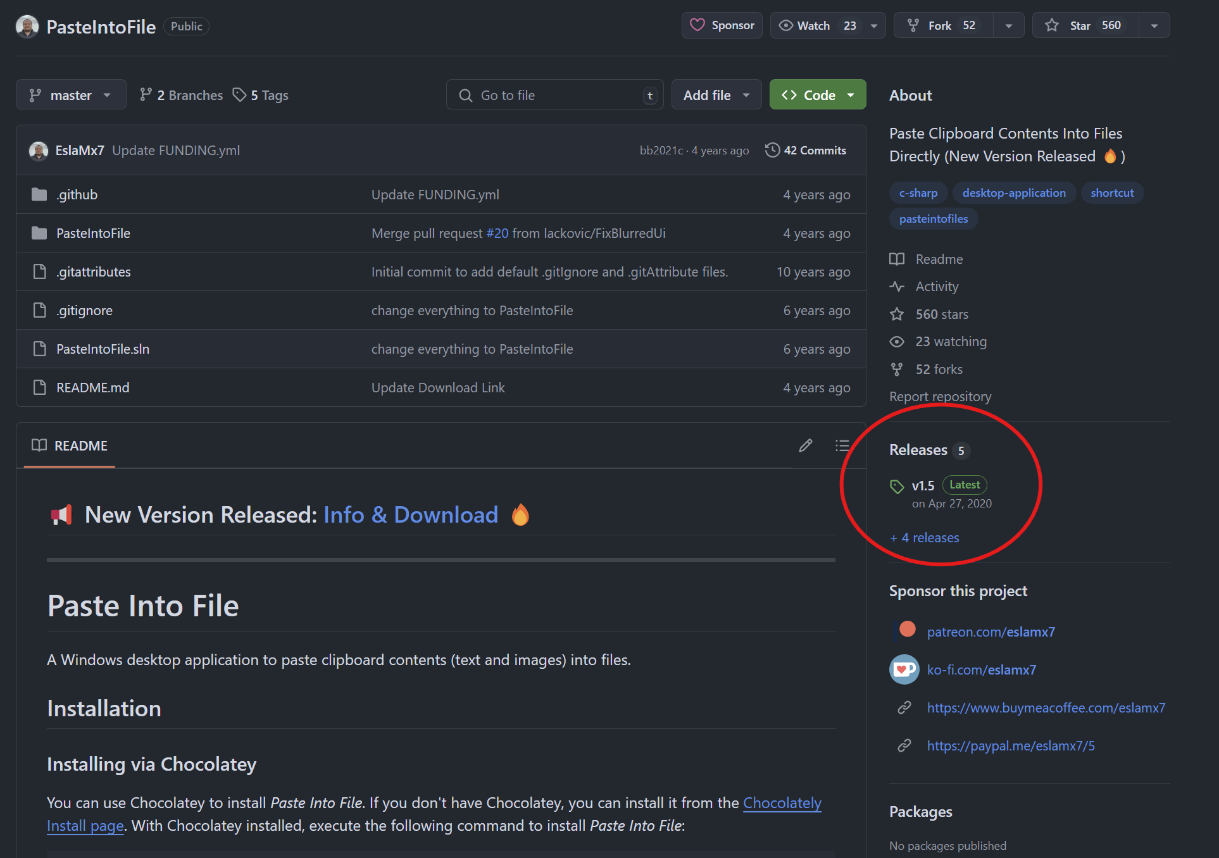Screen dimensions: 1219x858
Task: Click the Watch eye button
Action: tap(816, 25)
